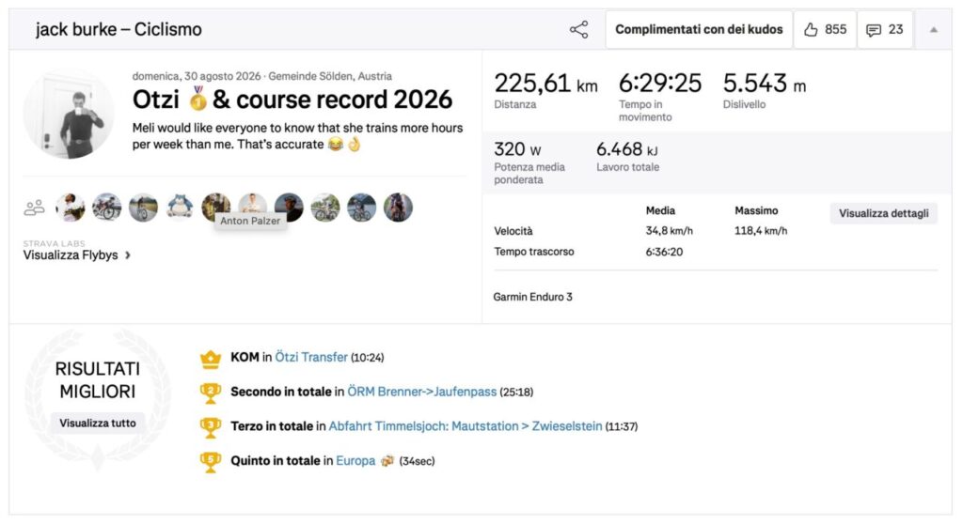Viewport: 963px width, 524px height.
Task: Give kudos via thumbs-up 855 button
Action: [x=825, y=29]
